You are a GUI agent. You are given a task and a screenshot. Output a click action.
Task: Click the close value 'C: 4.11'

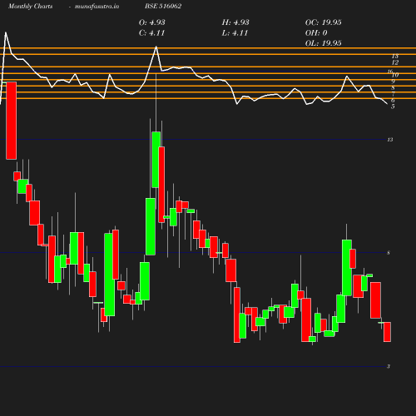click(x=152, y=33)
